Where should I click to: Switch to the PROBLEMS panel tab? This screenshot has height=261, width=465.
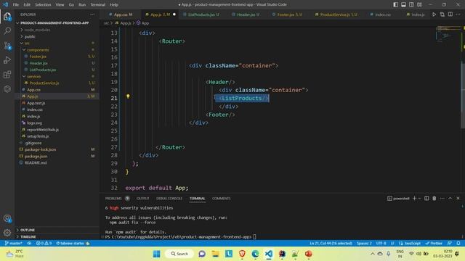113,198
